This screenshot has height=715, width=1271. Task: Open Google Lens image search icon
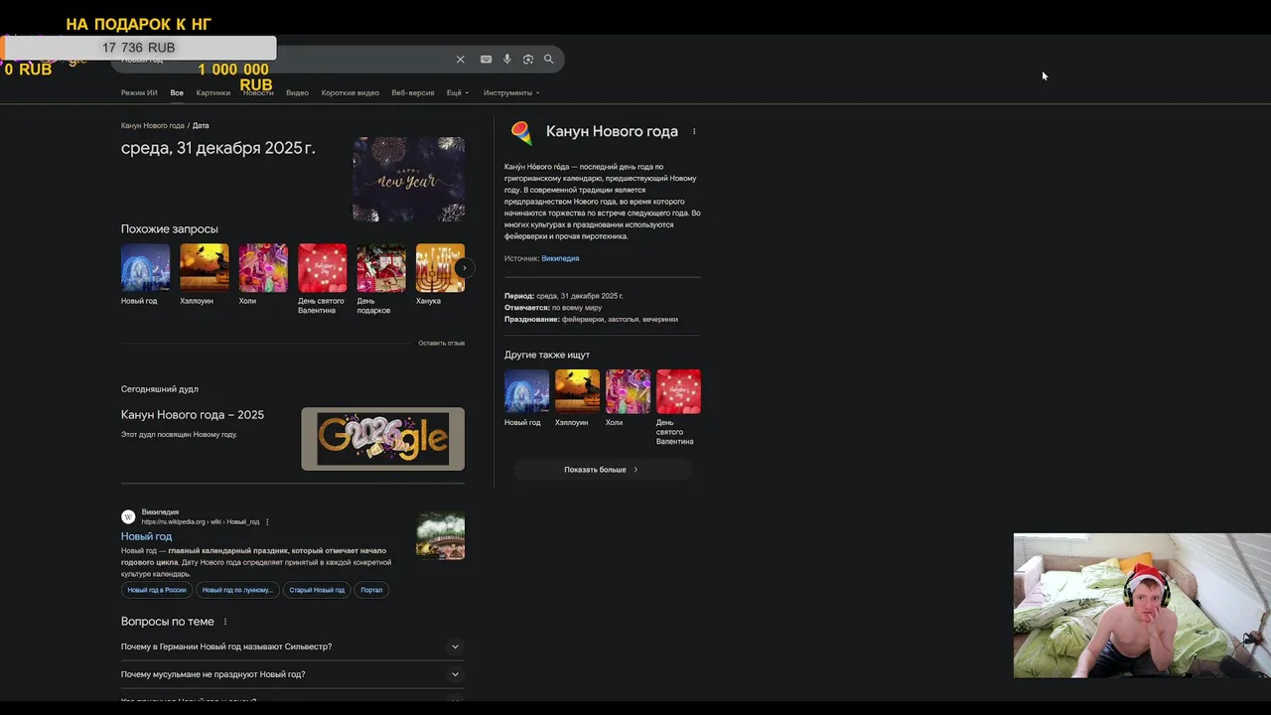click(x=528, y=60)
